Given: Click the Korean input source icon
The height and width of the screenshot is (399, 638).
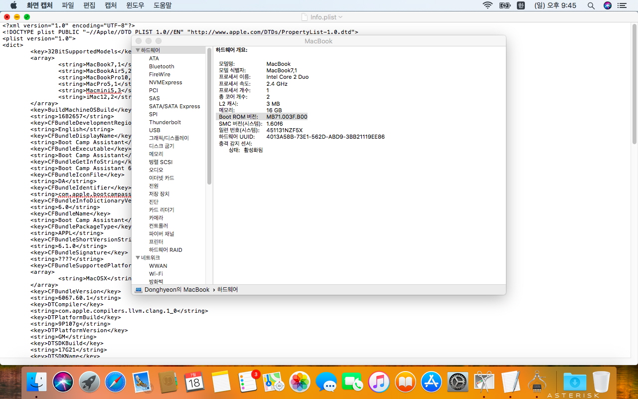Looking at the screenshot, I should (x=521, y=5).
